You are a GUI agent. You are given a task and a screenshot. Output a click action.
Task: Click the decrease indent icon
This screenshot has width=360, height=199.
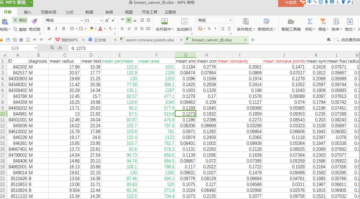pyautogui.click(x=142, y=20)
